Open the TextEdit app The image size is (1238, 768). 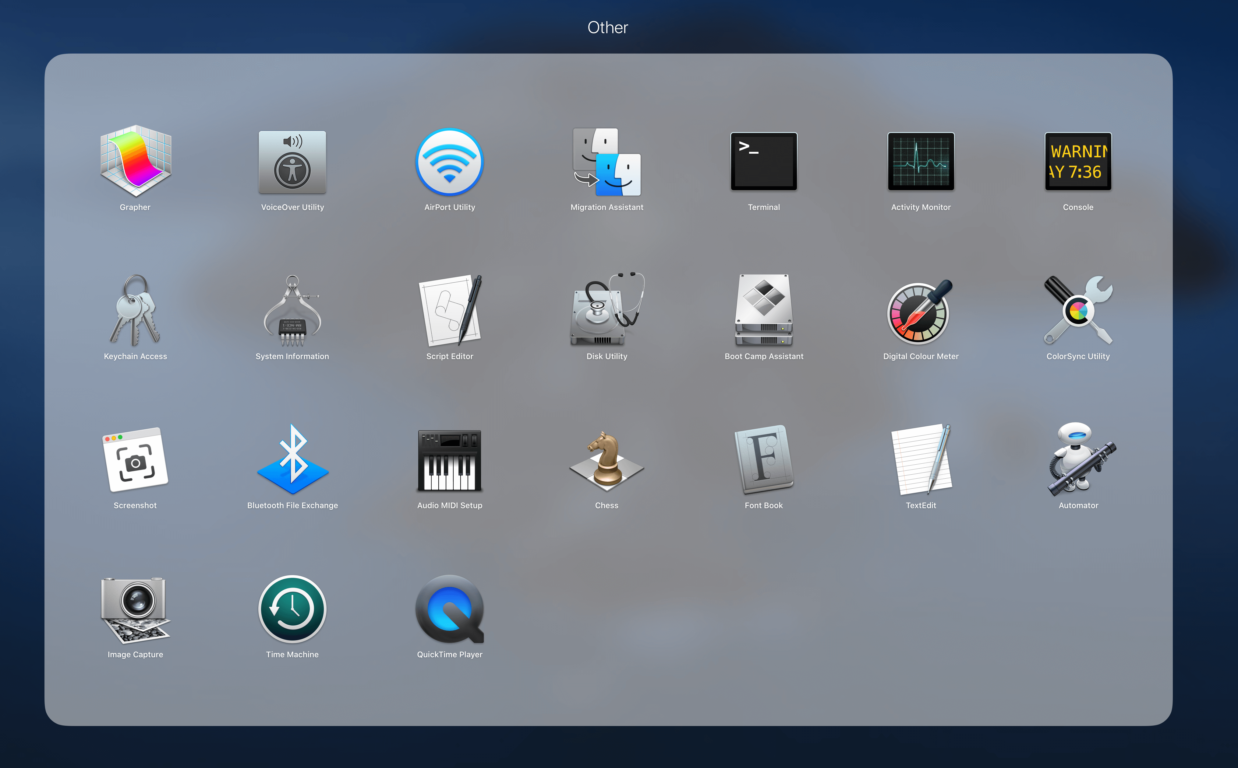click(x=921, y=459)
